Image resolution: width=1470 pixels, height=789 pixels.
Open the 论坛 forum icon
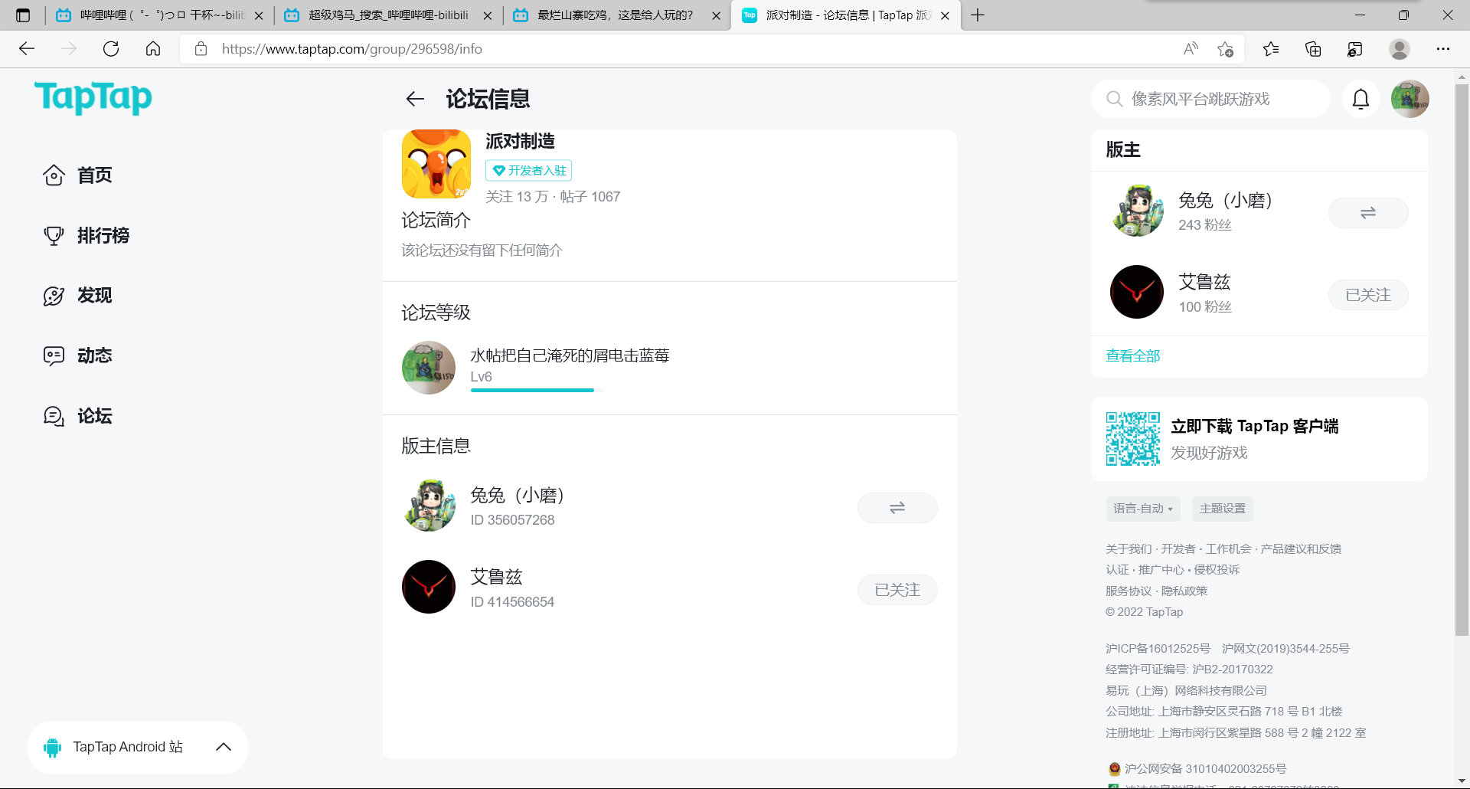click(x=54, y=416)
